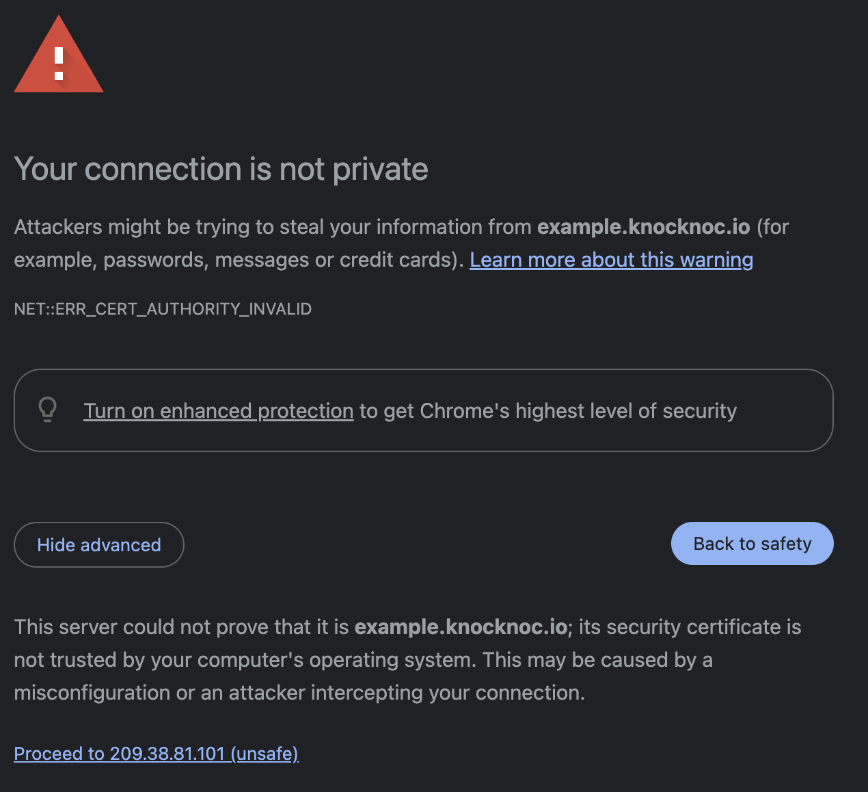Screen dimensions: 868x792
Task: Click bold example.knocknoc.io in the attackers sentence
Action: coord(643,227)
